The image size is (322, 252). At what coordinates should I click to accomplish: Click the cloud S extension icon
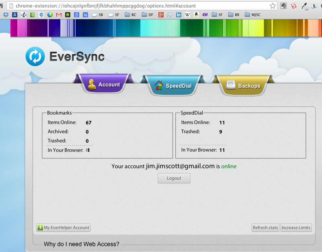point(314,6)
